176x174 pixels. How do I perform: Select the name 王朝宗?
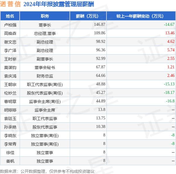click(x=10, y=85)
